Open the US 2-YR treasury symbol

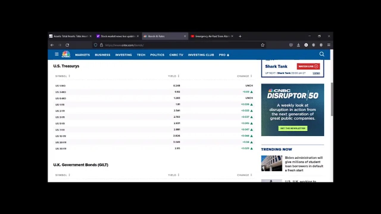tap(60, 111)
